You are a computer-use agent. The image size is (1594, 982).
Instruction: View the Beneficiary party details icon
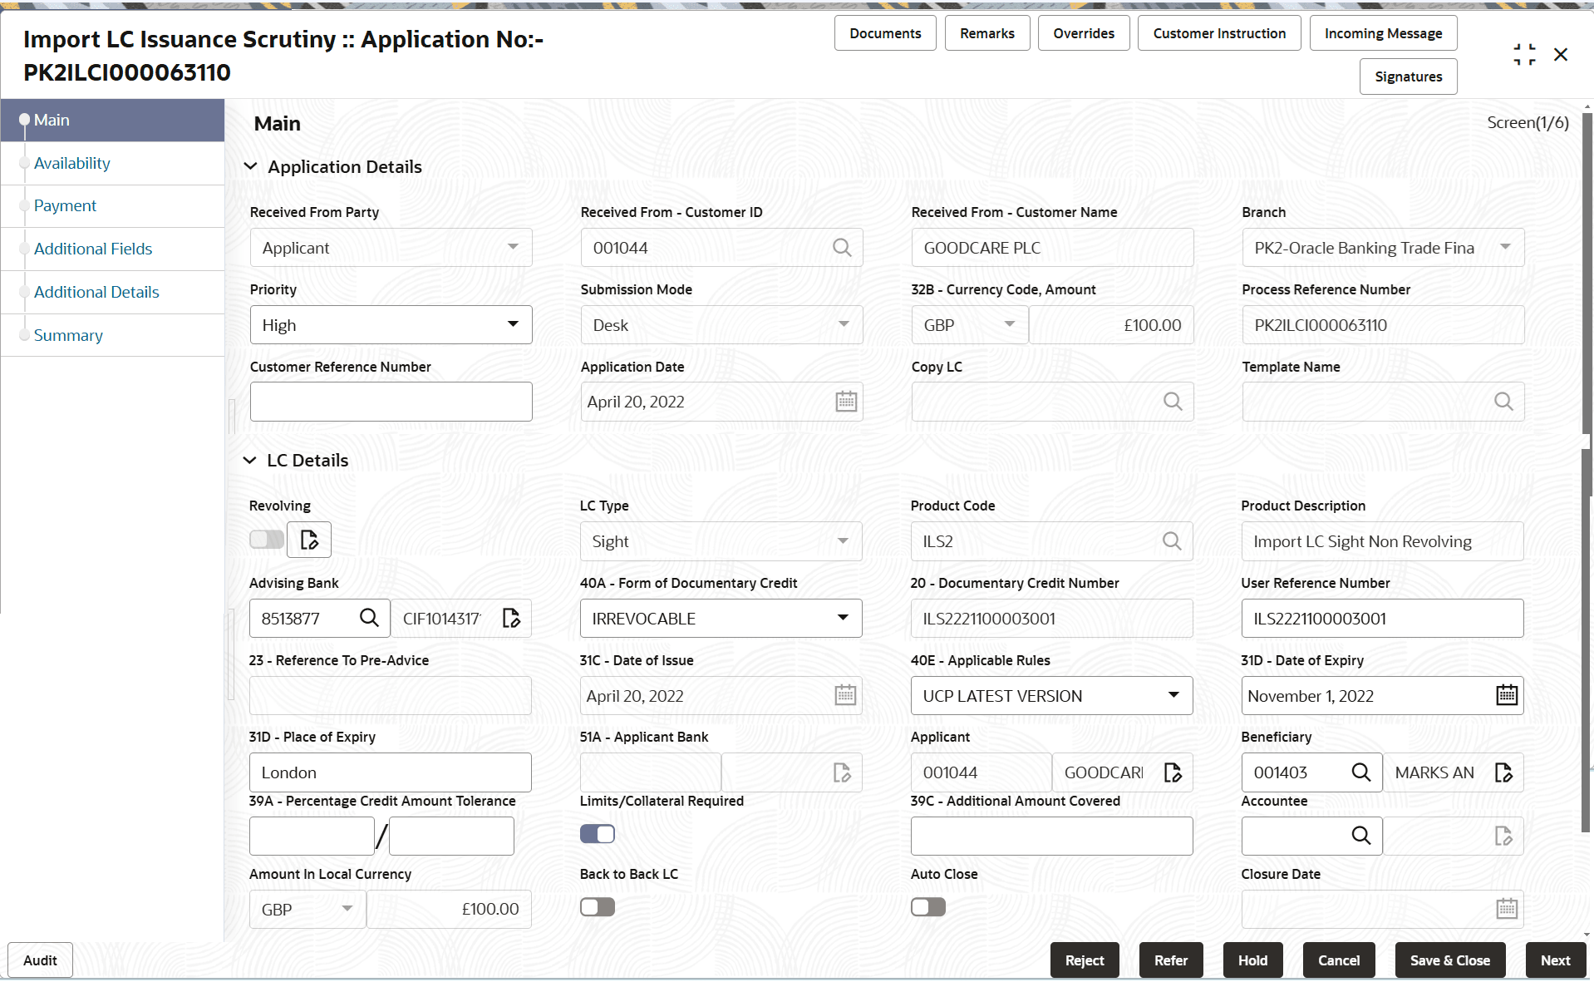(1503, 772)
